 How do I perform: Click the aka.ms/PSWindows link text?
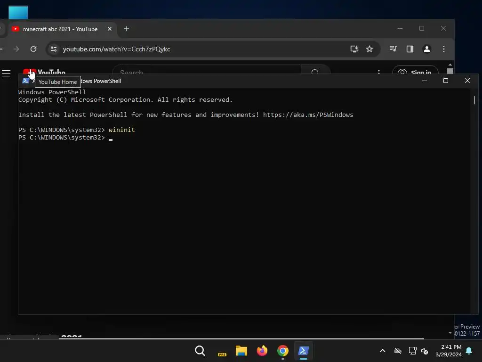[x=308, y=115]
